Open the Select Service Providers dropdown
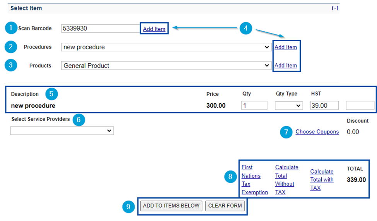The width and height of the screenshot is (377, 221). point(62,131)
